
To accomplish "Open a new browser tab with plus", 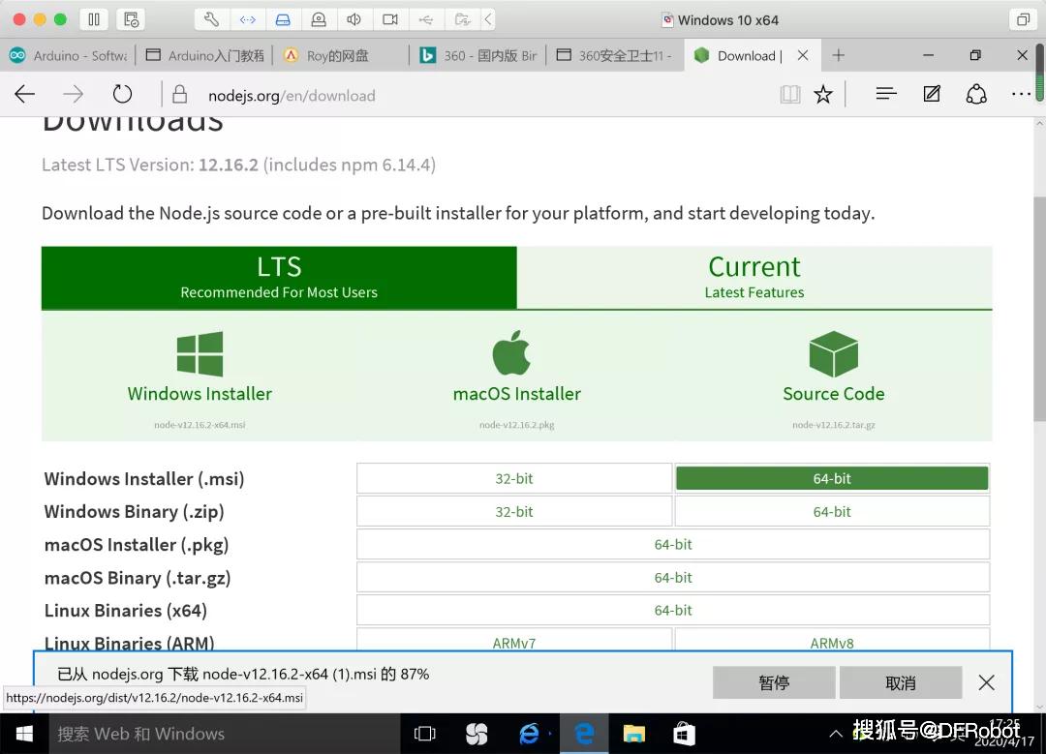I will point(839,55).
